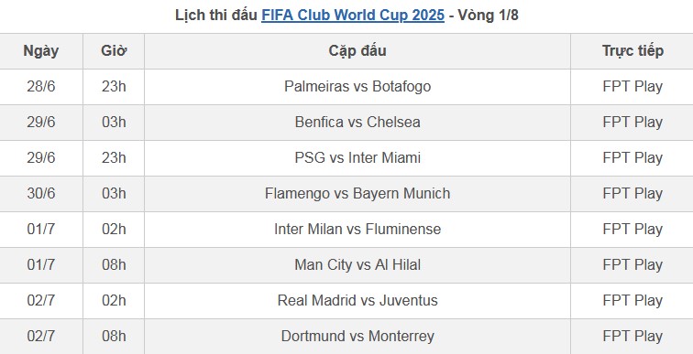Select the Inter Milan vs Fluminense cell
The width and height of the screenshot is (693, 354).
[357, 230]
